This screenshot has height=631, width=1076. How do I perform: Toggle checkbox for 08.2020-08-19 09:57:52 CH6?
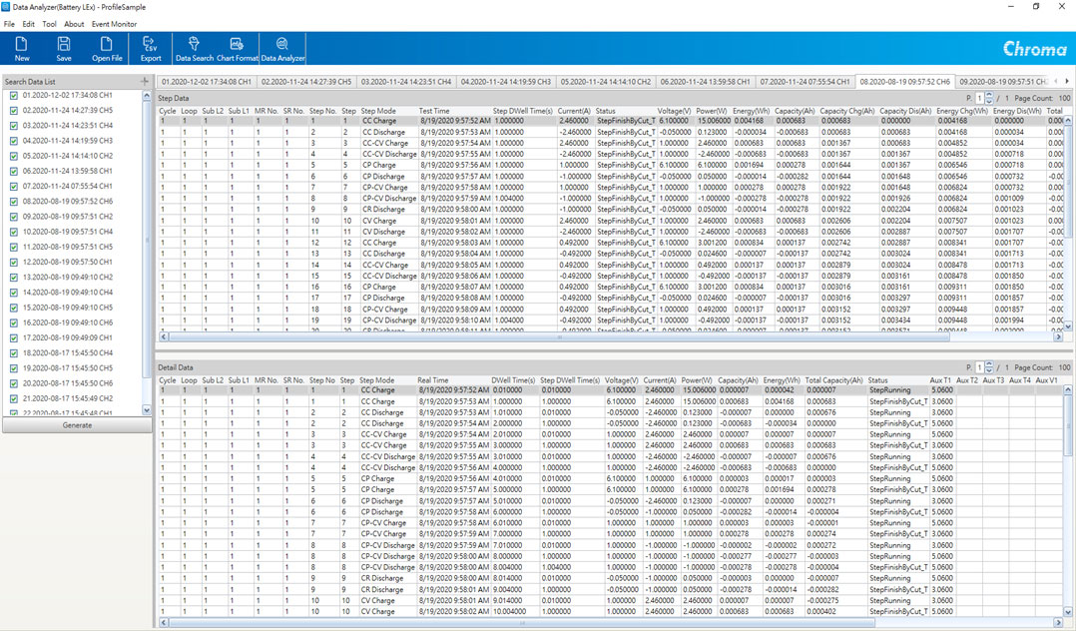[13, 202]
